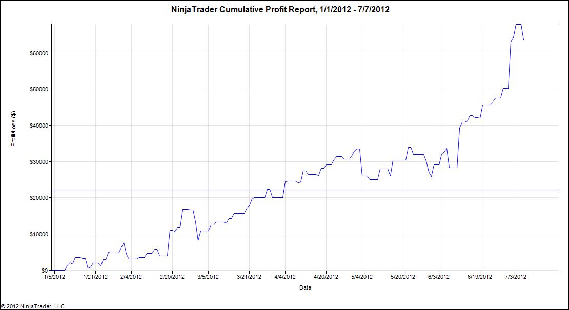Click the '© 2012 NinjaTrader, LLC' copyright text
The image size is (569, 310).
[x=33, y=307]
